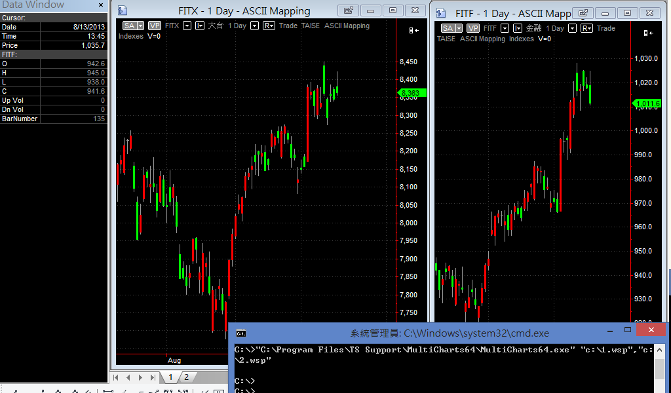The width and height of the screenshot is (671, 393).
Task: Click the cmd.exe vertical scrollbar
Action: (x=659, y=367)
